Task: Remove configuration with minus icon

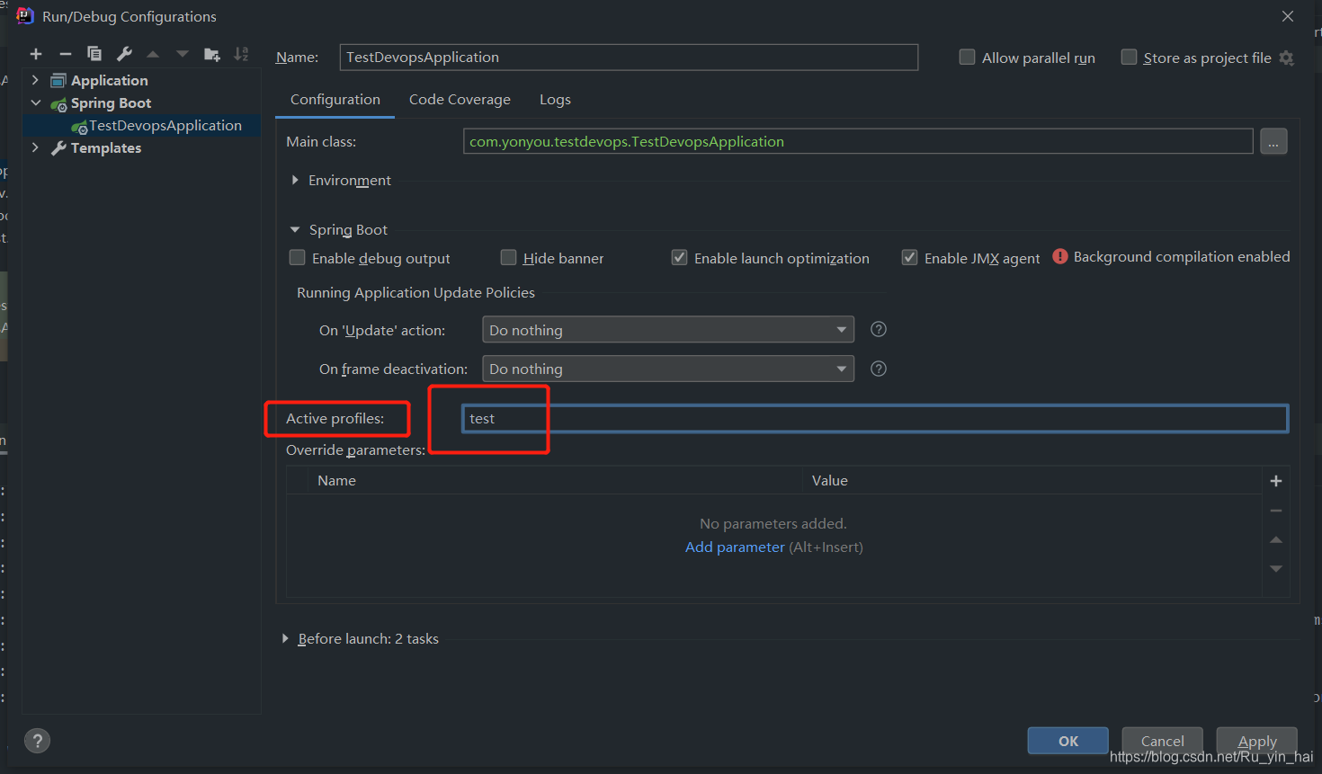Action: point(65,54)
